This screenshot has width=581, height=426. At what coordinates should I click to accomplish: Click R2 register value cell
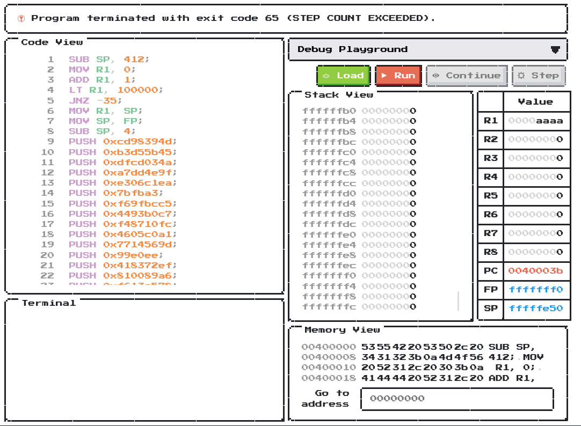536,139
